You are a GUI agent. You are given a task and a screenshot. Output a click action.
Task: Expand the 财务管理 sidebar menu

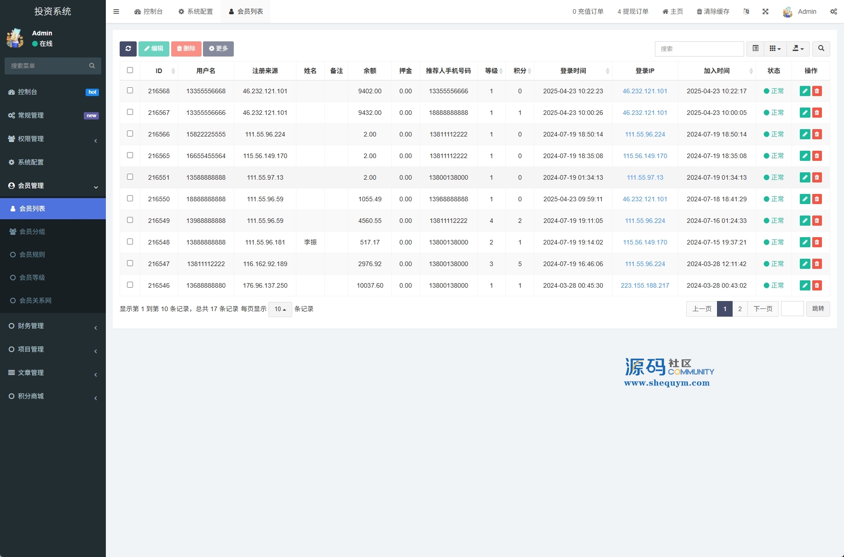click(x=53, y=326)
